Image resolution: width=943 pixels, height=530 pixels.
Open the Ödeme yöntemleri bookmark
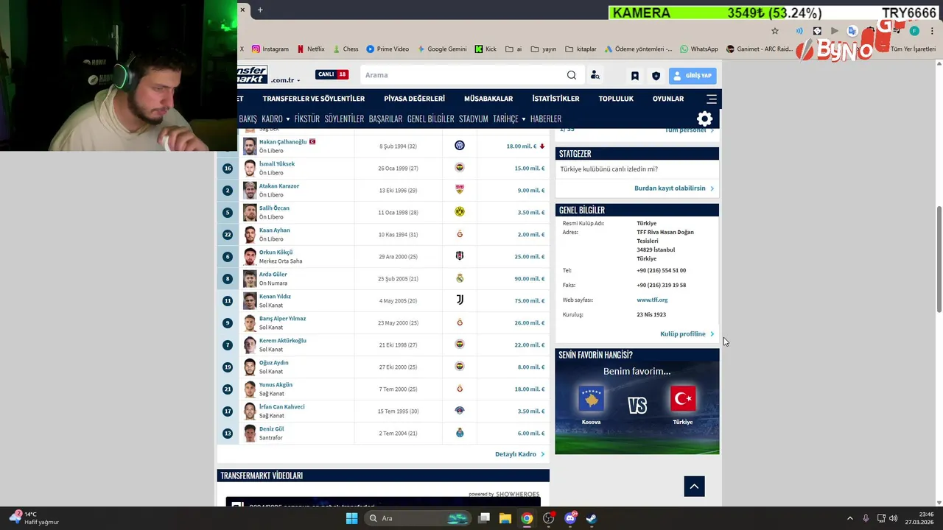click(x=638, y=49)
